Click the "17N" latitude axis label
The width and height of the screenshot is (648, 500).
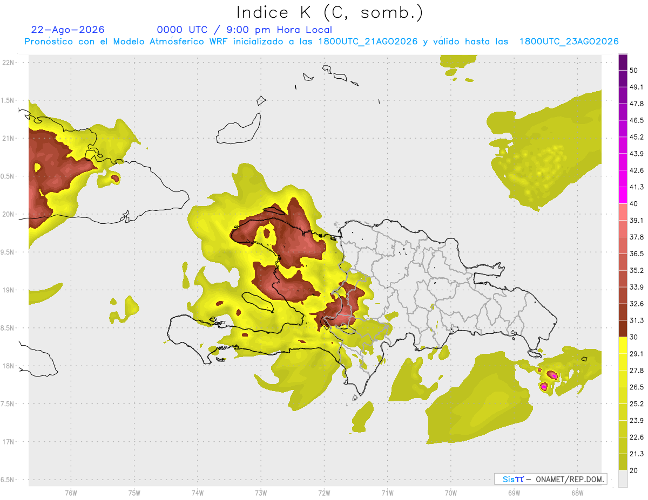click(8, 442)
